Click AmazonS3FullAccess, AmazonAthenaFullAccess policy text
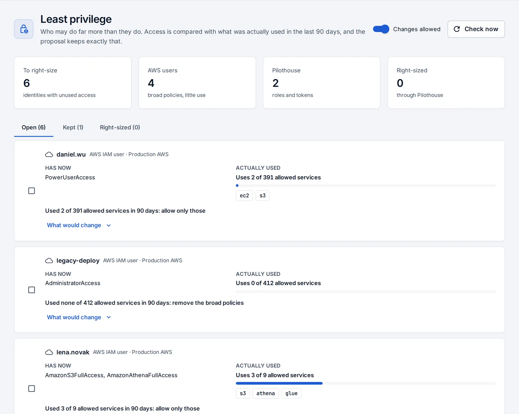 (111, 375)
